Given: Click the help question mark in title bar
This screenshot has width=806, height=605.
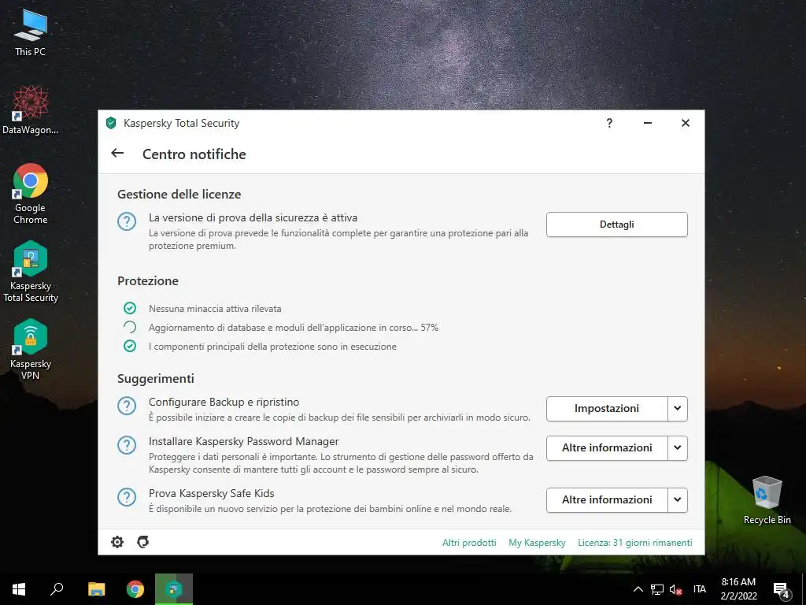Looking at the screenshot, I should click(x=609, y=123).
